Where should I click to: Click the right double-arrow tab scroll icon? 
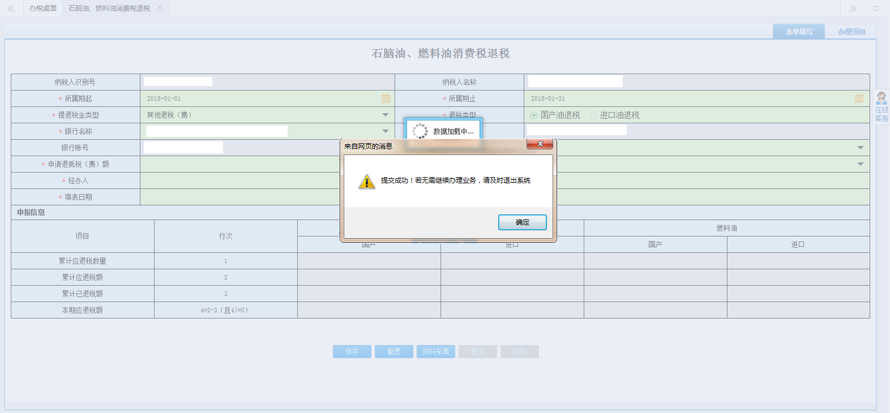coord(853,8)
